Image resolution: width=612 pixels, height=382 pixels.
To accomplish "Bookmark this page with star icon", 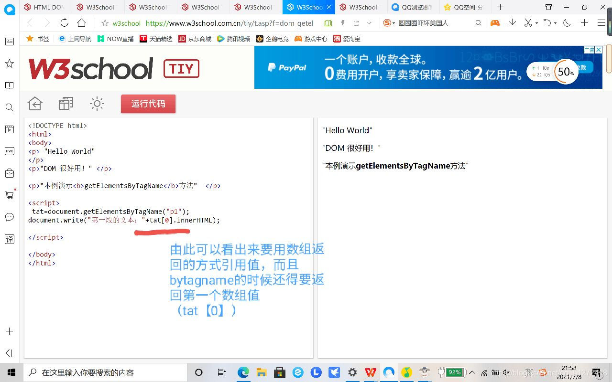I will 105,23.
